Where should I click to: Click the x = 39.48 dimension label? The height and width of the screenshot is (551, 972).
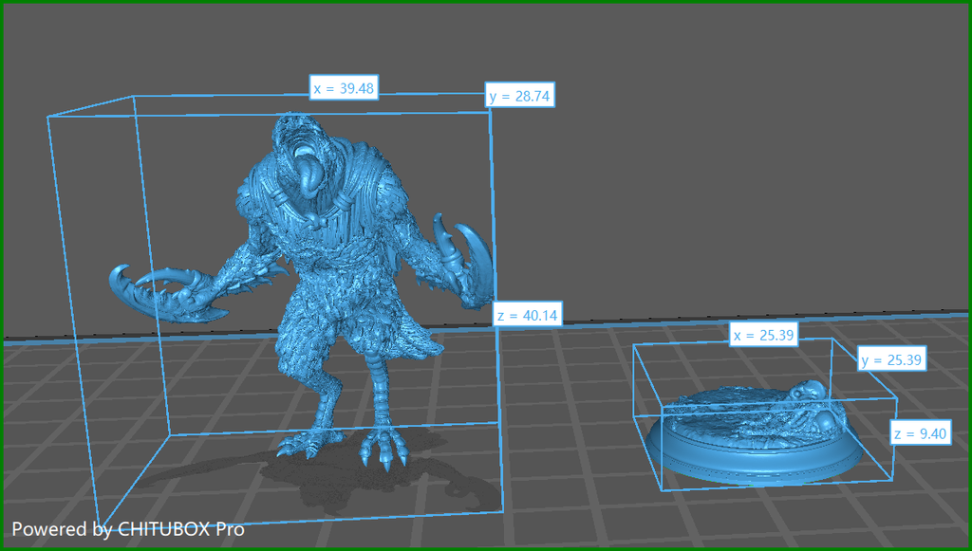(x=344, y=88)
